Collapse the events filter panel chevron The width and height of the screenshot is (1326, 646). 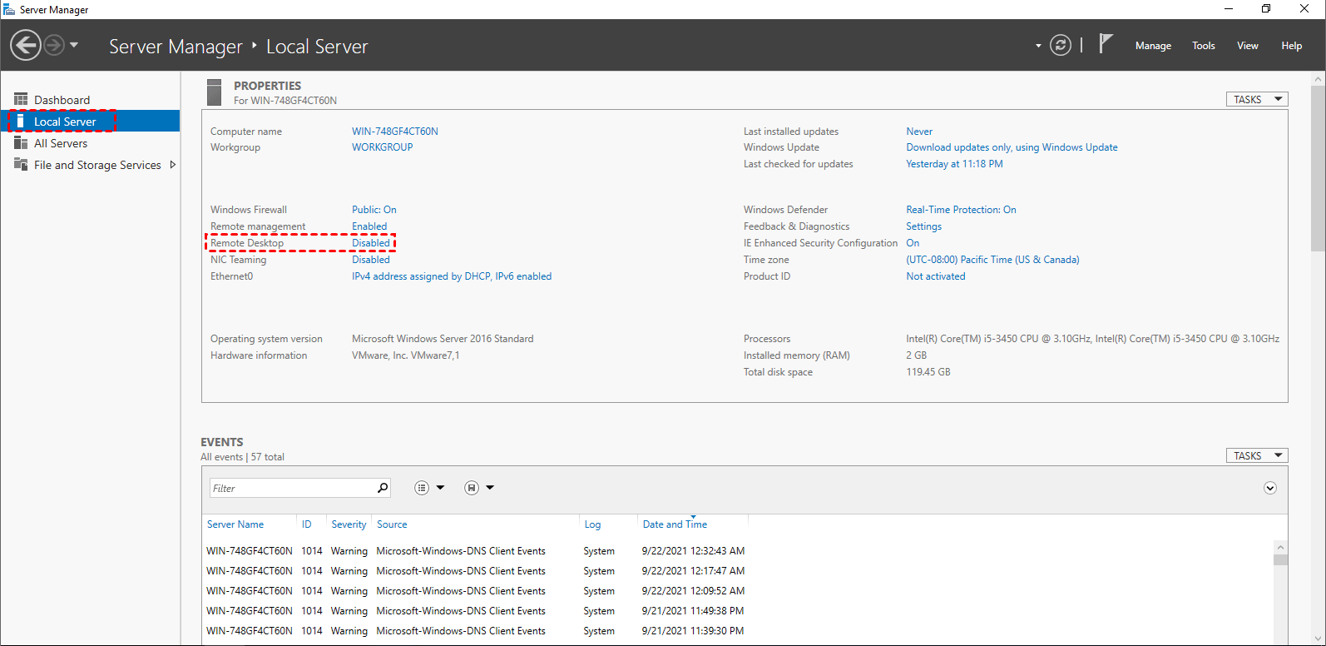click(x=1269, y=488)
